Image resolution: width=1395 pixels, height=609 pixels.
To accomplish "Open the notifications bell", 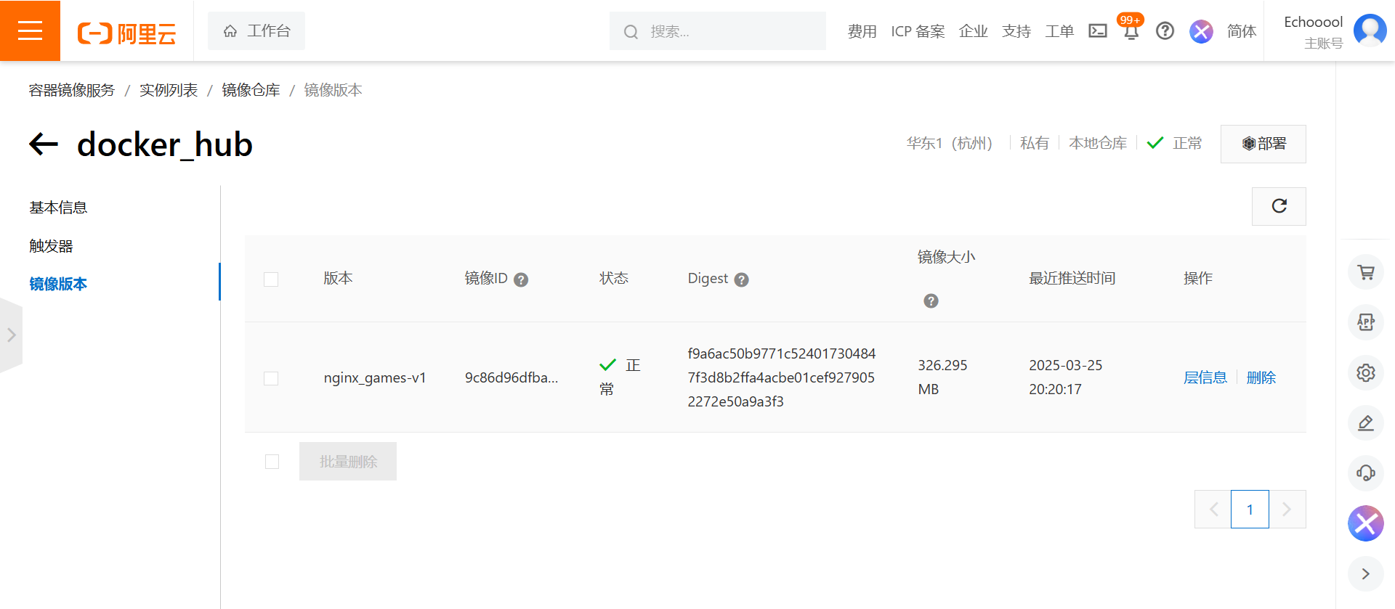I will 1131,32.
